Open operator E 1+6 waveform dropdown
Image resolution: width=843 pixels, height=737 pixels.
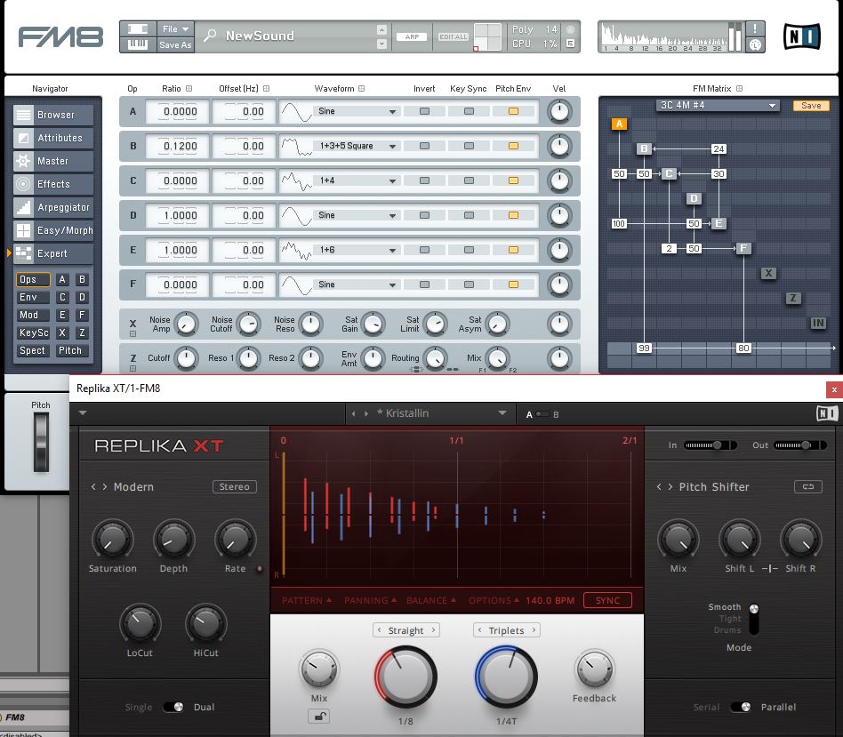pos(357,250)
